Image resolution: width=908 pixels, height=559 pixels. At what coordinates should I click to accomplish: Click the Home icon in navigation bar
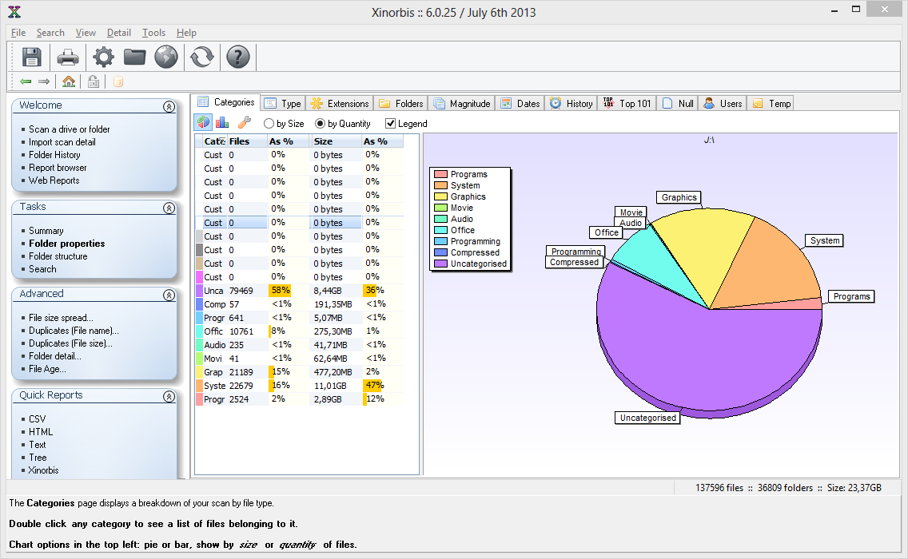tap(68, 81)
